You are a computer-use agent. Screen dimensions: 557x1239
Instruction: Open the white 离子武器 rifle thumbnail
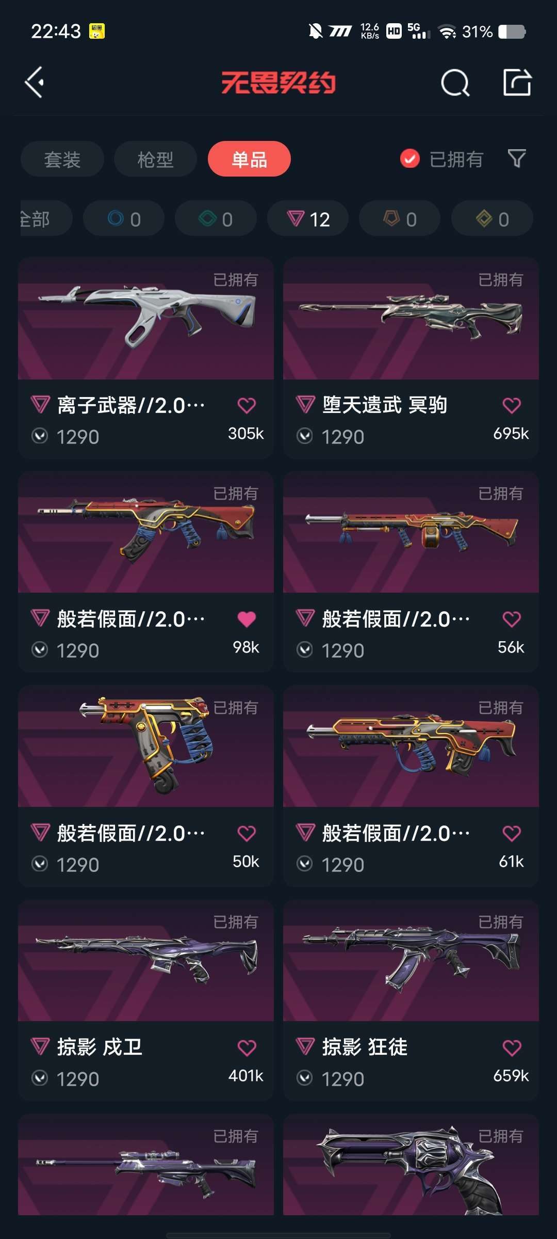click(146, 319)
